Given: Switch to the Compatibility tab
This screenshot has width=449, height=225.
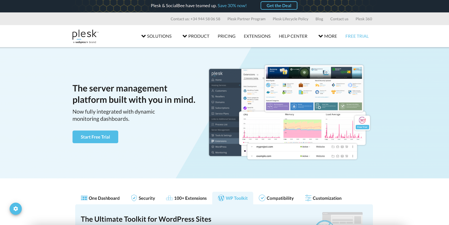Looking at the screenshot, I should pos(276,198).
